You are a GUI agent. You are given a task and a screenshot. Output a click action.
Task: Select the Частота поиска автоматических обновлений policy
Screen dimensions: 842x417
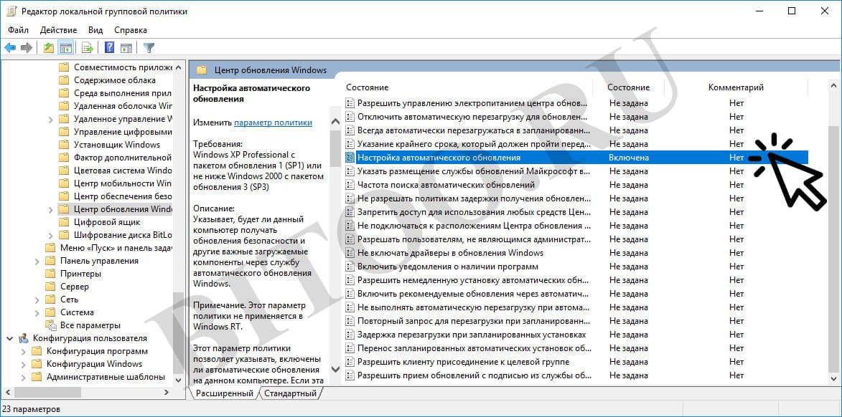(446, 185)
